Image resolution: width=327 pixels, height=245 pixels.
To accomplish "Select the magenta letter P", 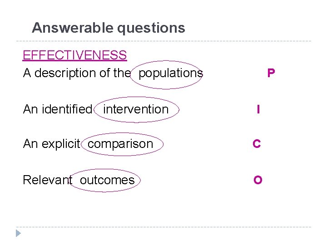I will pyautogui.click(x=271, y=73).
